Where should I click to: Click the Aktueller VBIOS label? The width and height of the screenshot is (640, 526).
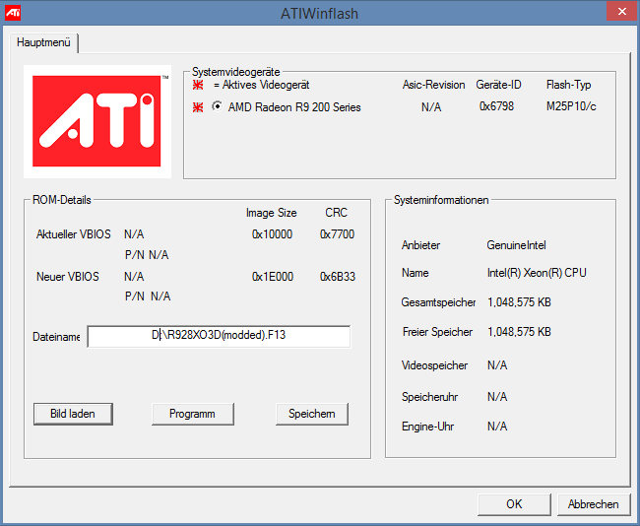(x=74, y=234)
